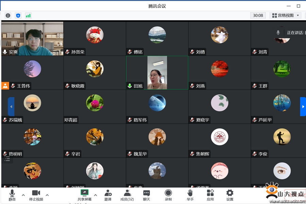Click 魏龙华's hat girl avatar
This screenshot has height=204, width=306.
157,137
